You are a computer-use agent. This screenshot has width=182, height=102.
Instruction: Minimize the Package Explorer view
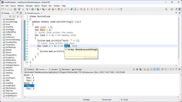(x=17, y=13)
